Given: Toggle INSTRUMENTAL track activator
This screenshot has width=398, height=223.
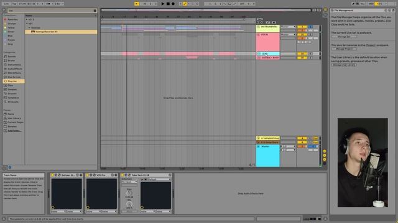Looking at the screenshot, I should 302,27.
